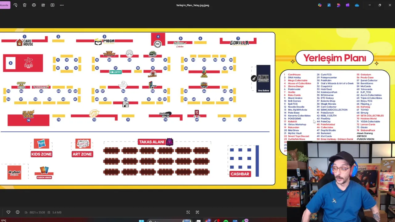
Task: Open the OneDrive cloud icon
Action: [357, 5]
